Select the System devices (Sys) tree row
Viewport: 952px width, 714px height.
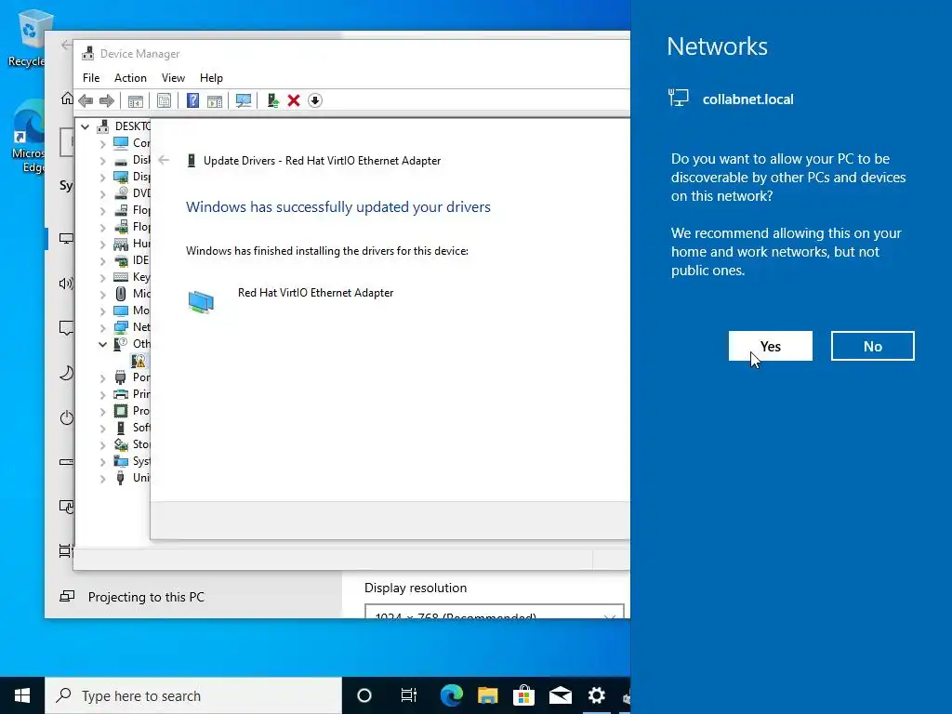131,461
